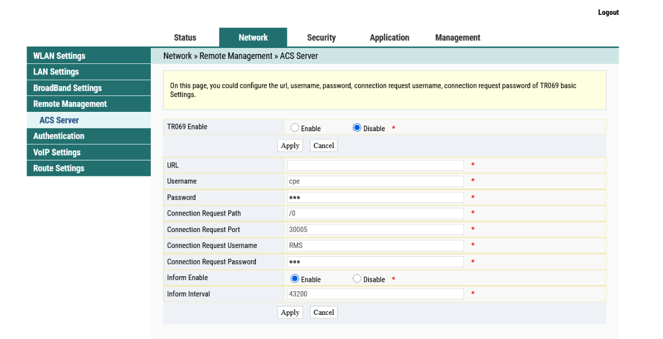Select Enable radio for TR069 Enable
This screenshot has height=339, width=663.
click(x=294, y=128)
